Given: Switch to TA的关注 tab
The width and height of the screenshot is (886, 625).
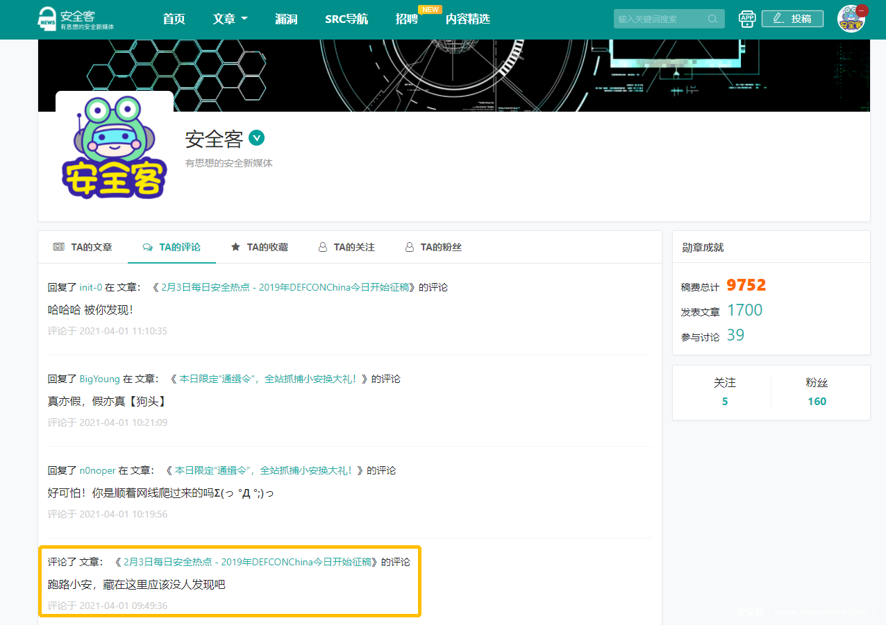Looking at the screenshot, I should 346,247.
